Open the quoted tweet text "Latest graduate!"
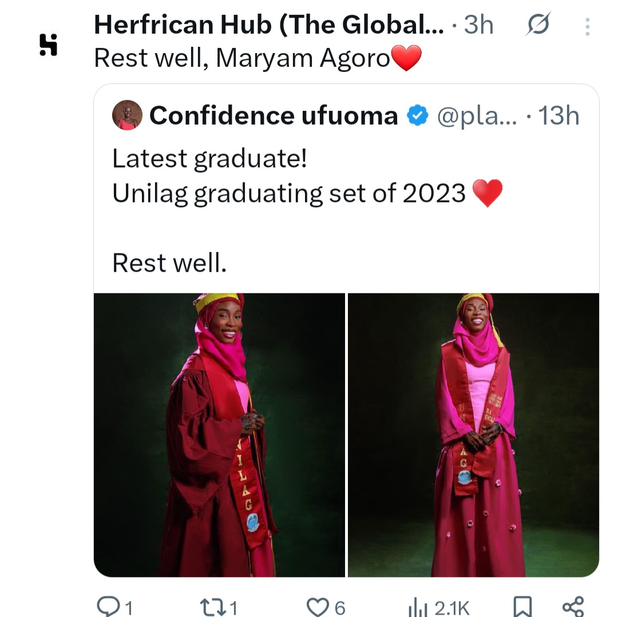This screenshot has height=617, width=618. [x=209, y=159]
